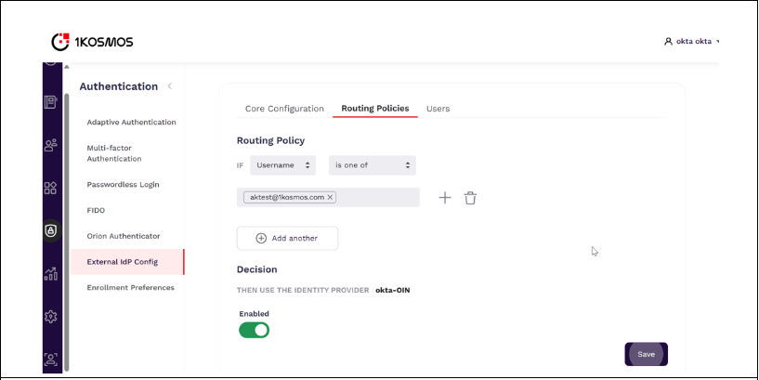759x380 pixels.
Task: Remove the aktest@1kosmos.com tag with its X
Action: [330, 198]
